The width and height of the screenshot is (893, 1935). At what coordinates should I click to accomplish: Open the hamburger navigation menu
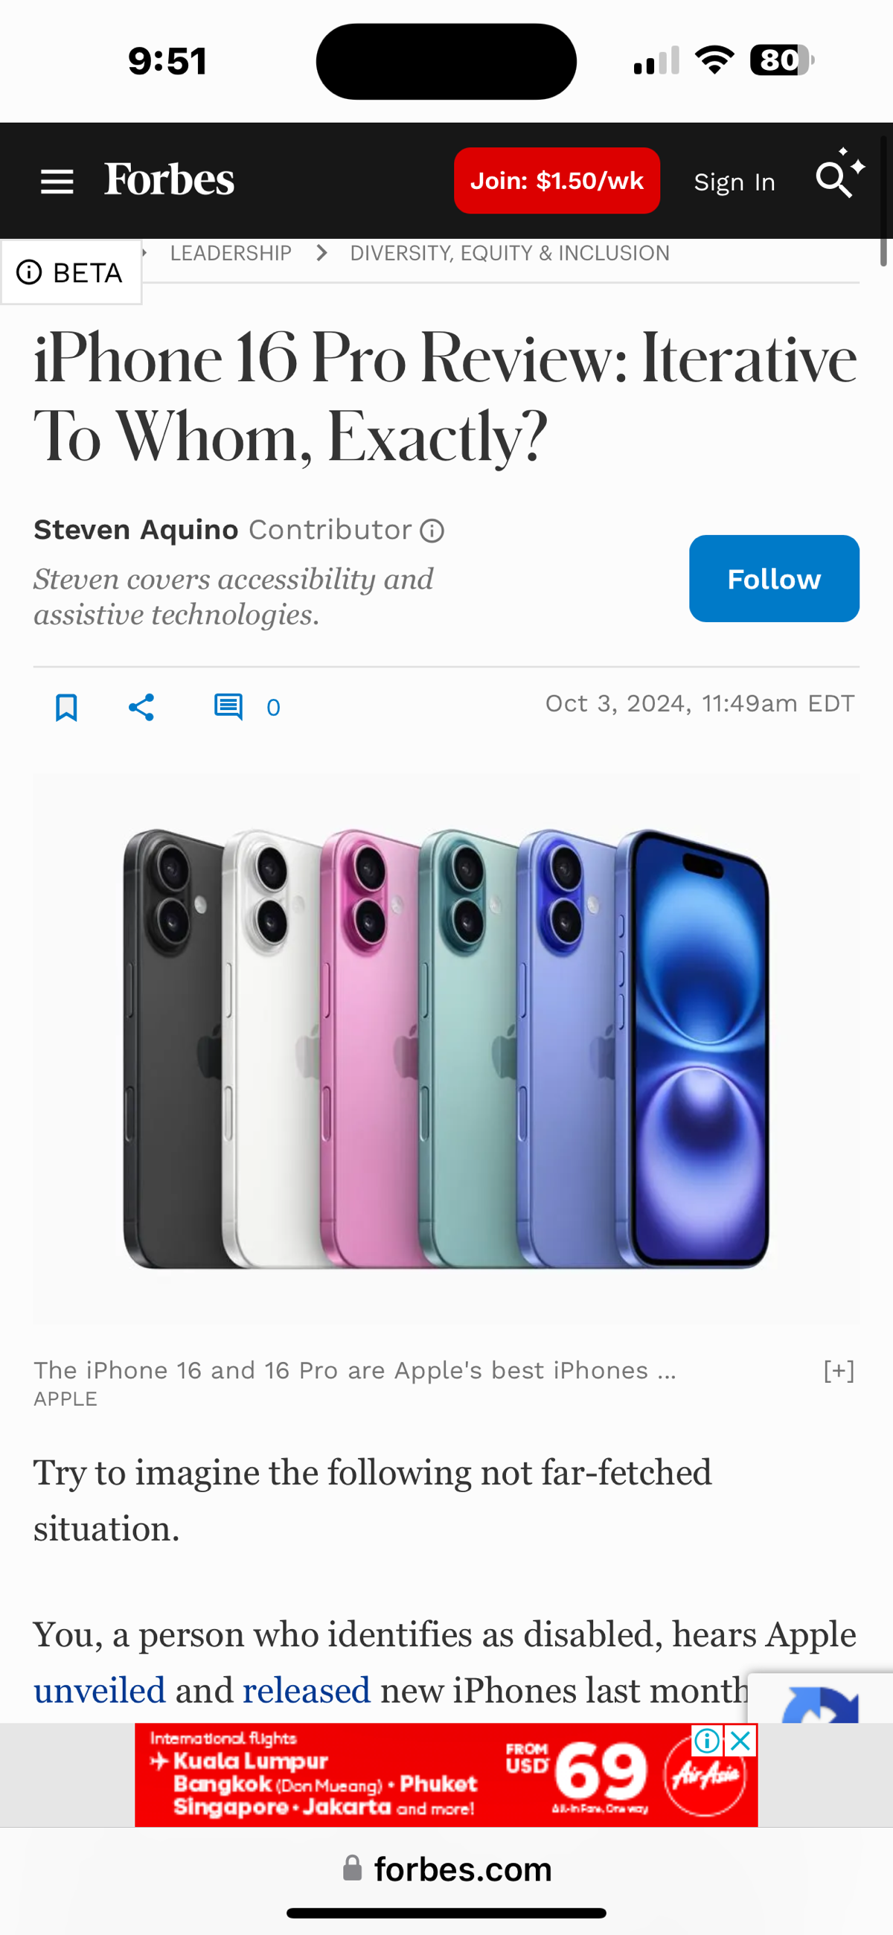click(57, 182)
